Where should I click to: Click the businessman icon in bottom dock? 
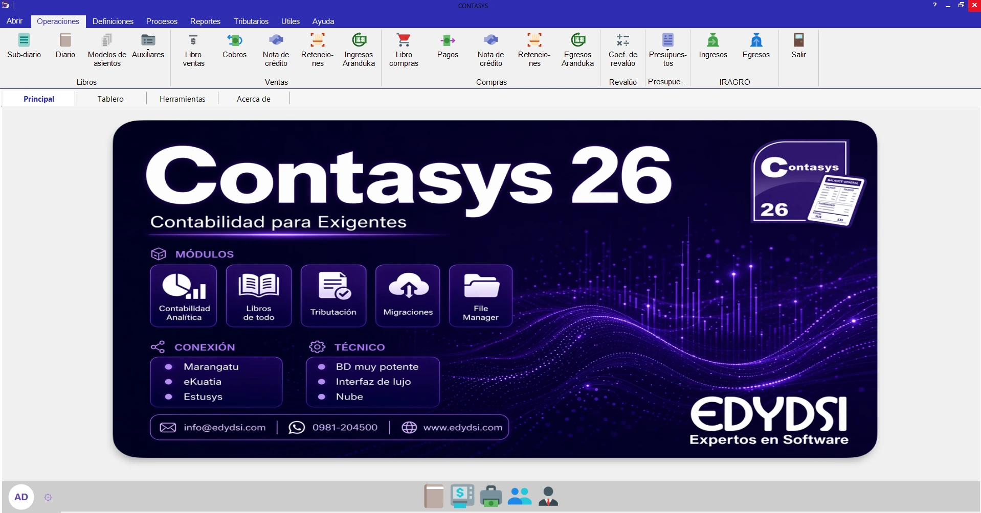point(548,496)
